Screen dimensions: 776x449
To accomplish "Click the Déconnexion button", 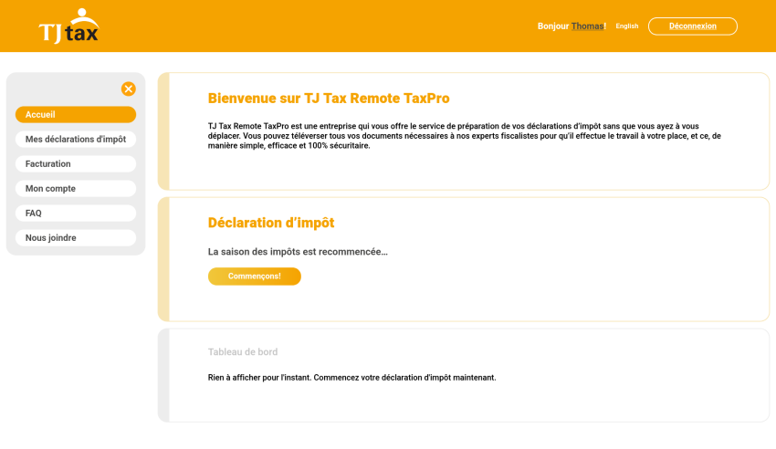I will pos(693,26).
